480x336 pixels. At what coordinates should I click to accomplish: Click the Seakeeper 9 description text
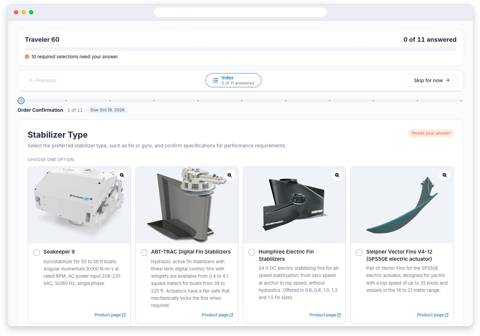[82, 273]
